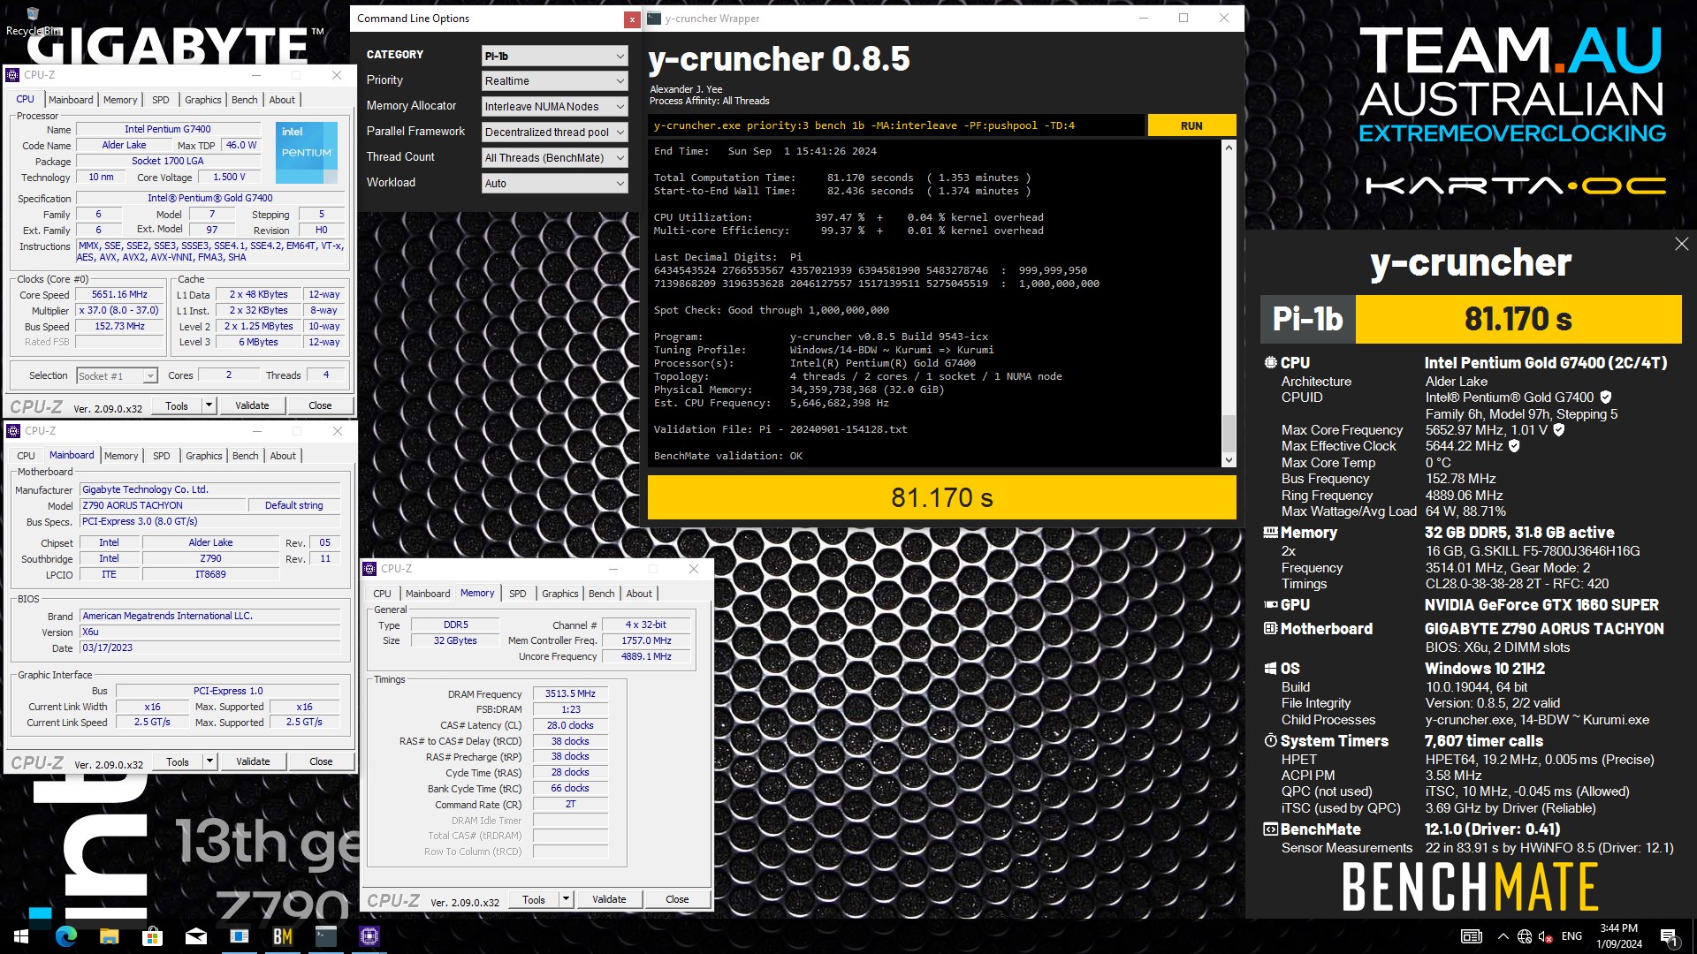Open the network globe tray icon
Image resolution: width=1697 pixels, height=954 pixels.
[x=1525, y=936]
